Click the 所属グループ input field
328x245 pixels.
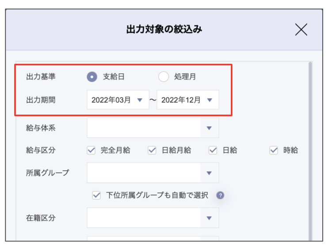click(144, 173)
